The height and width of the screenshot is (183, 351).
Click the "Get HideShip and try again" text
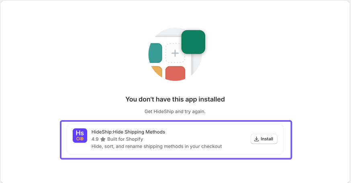tap(175, 111)
